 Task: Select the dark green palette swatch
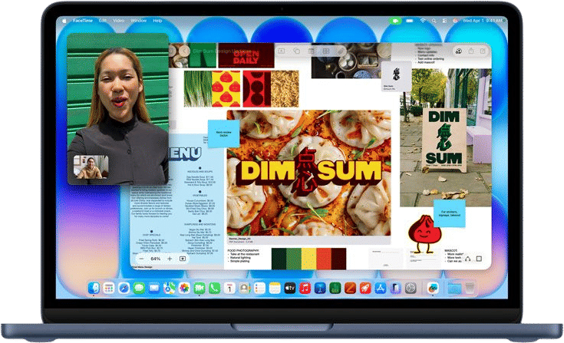coord(279,259)
